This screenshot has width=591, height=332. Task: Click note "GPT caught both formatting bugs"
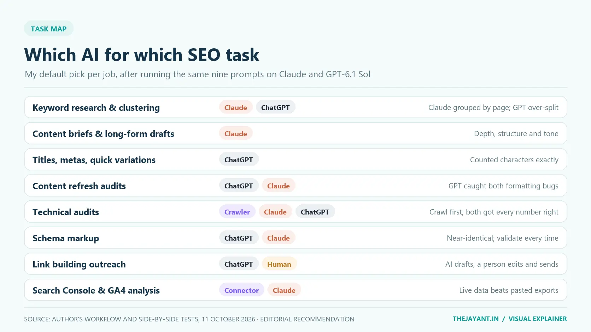(x=503, y=186)
